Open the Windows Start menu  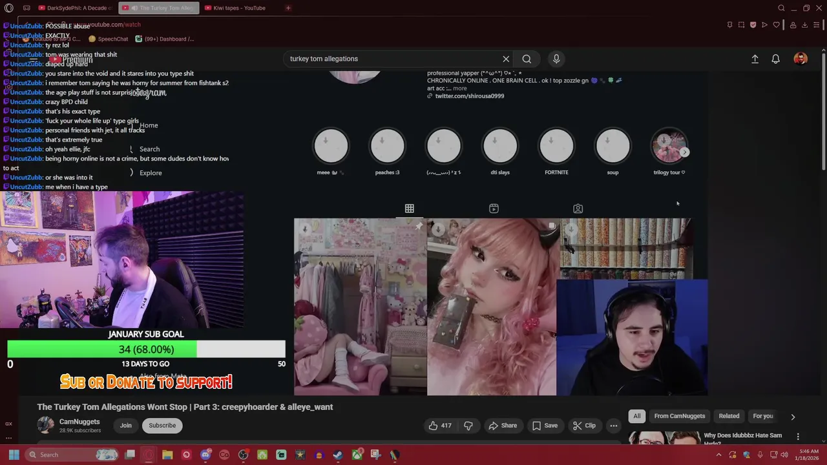(14, 455)
